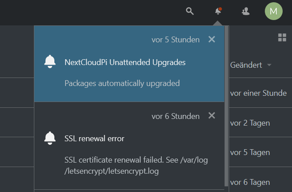
Task: Dismiss the SSL renewal error notification
Action: click(212, 115)
